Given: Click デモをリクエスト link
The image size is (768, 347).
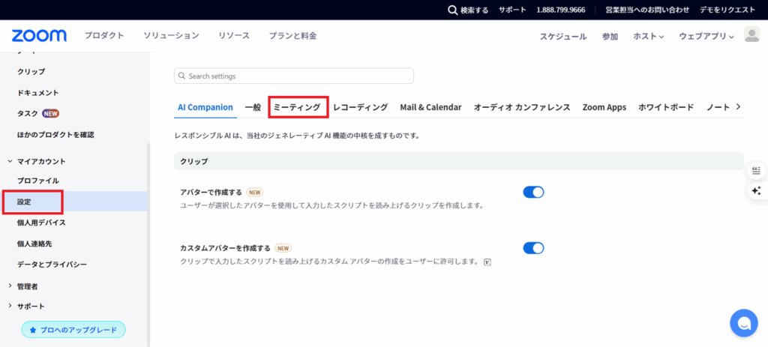Looking at the screenshot, I should click(727, 10).
